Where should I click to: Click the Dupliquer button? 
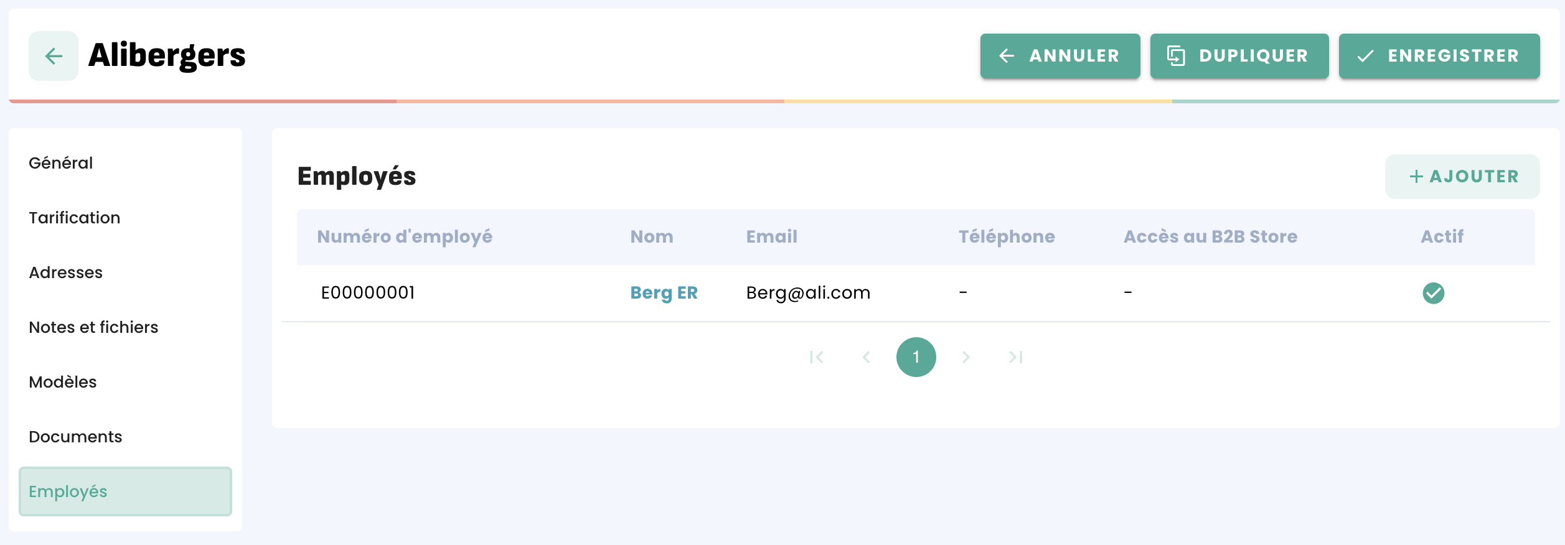[x=1239, y=56]
